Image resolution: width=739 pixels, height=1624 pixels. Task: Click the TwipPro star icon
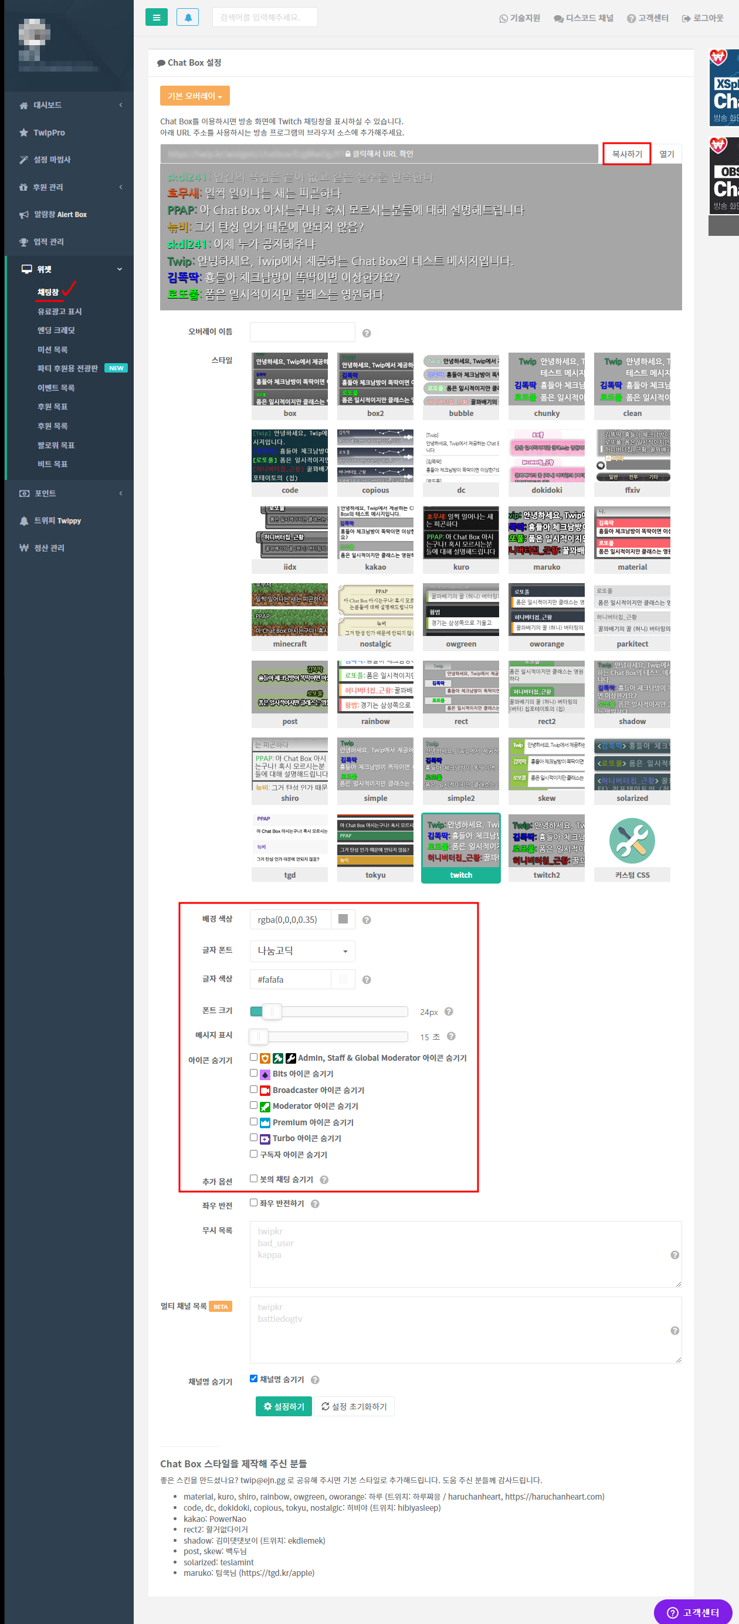tap(23, 133)
